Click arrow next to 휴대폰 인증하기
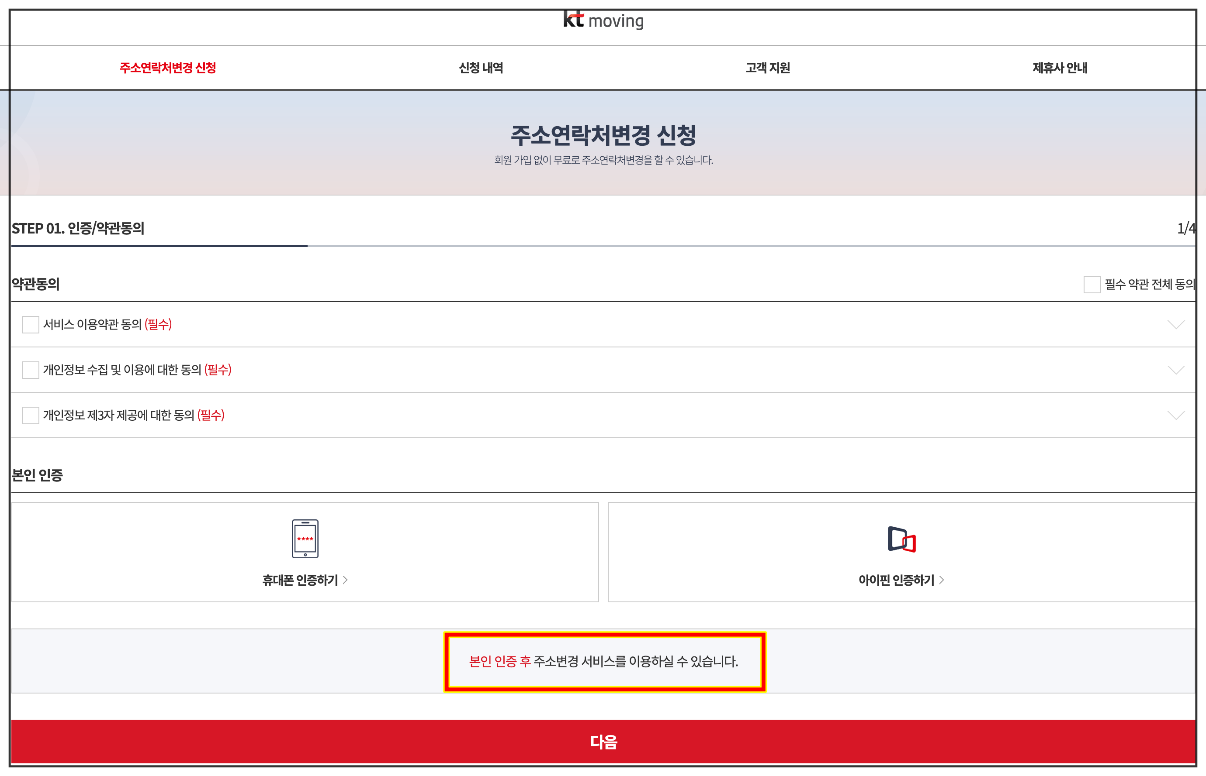Viewport: 1206px width, 776px height. pyautogui.click(x=346, y=580)
